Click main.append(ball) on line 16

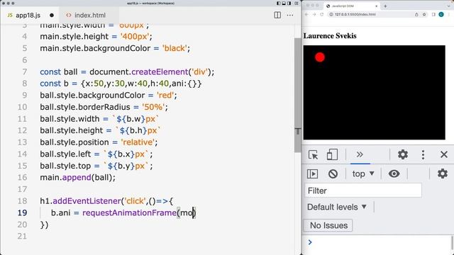[x=77, y=177]
